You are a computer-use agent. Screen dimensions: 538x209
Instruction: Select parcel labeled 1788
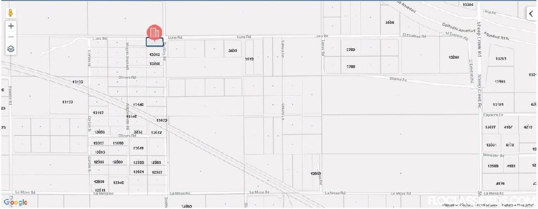(351, 66)
